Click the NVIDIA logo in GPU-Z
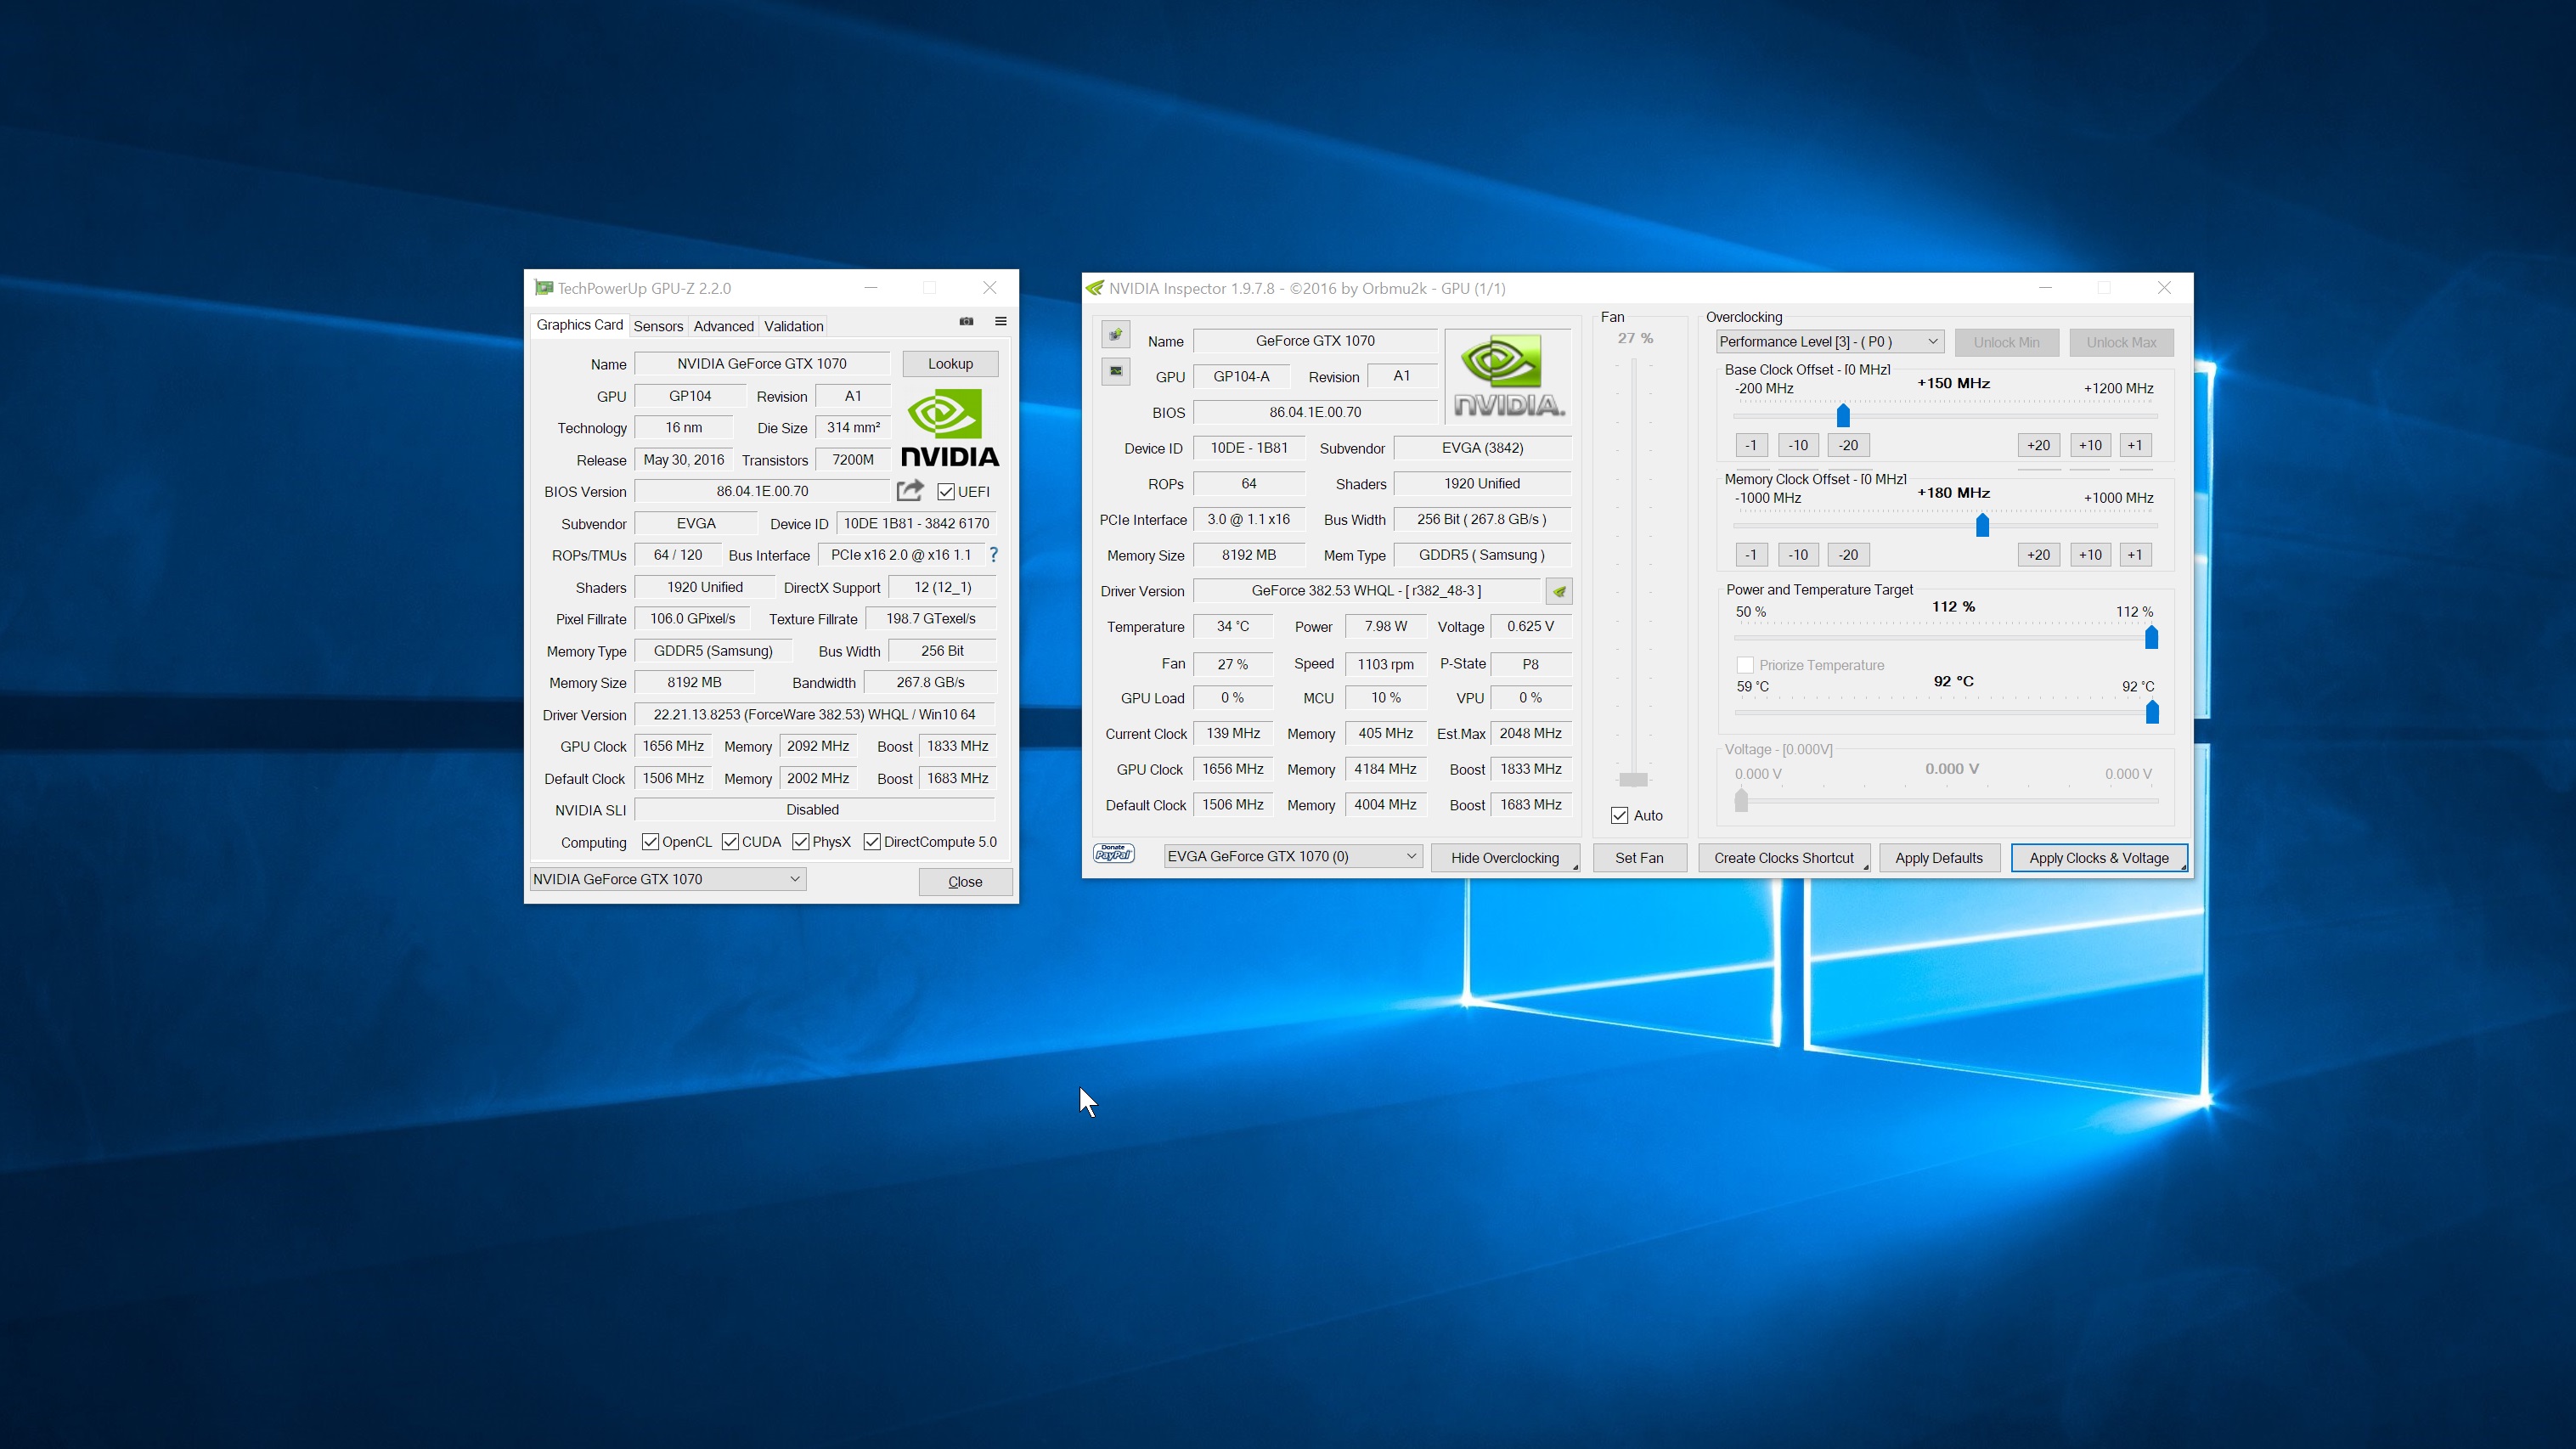 point(950,429)
